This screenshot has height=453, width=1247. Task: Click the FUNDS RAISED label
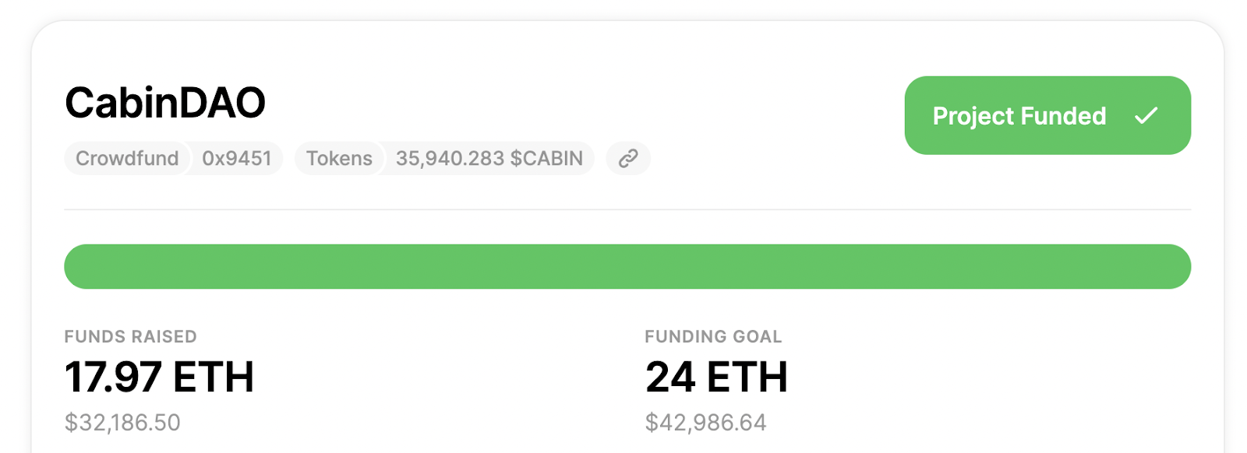pos(130,337)
